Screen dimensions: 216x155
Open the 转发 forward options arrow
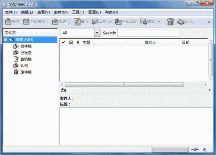[x=159, y=22]
